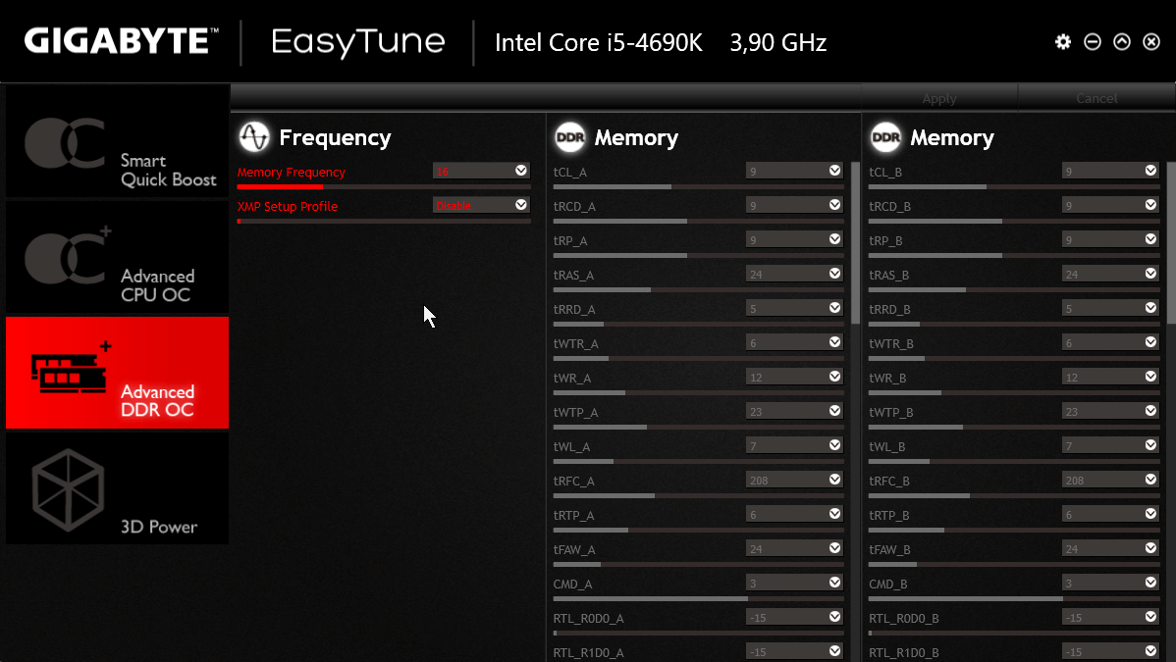Expand the tWL_B dropdown

[1110, 446]
